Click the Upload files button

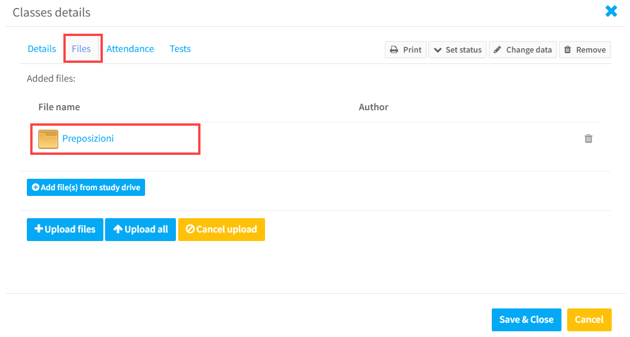[x=65, y=230]
